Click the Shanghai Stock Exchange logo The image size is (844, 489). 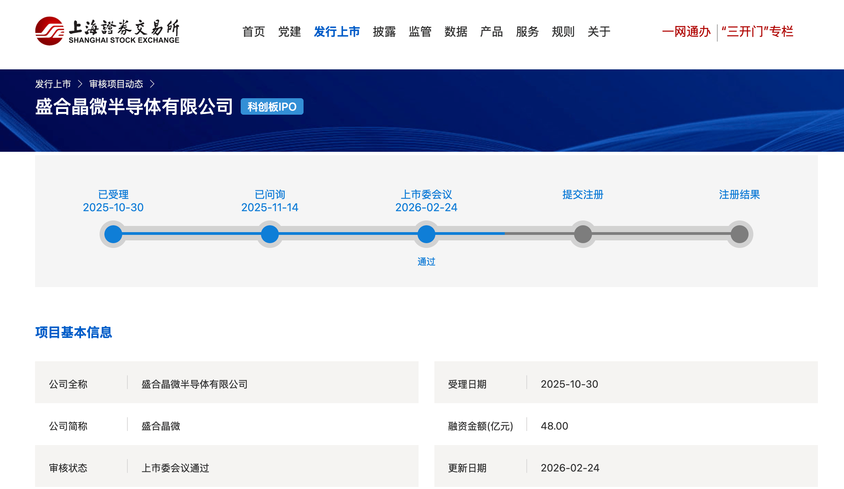coord(107,31)
